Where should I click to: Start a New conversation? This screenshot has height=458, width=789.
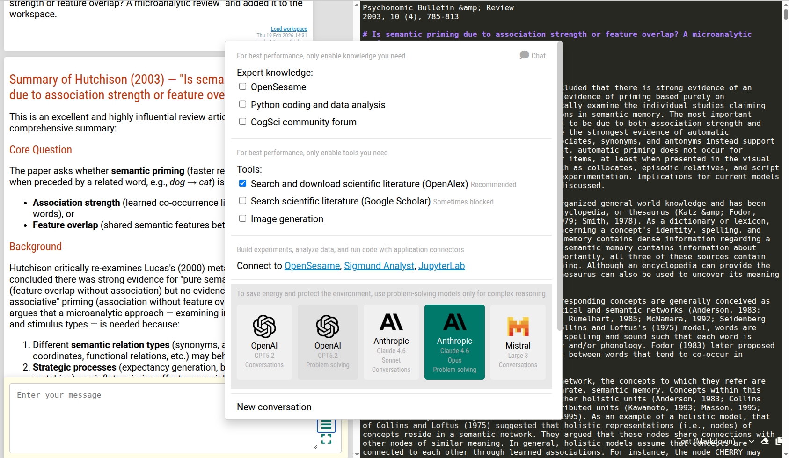pos(274,407)
